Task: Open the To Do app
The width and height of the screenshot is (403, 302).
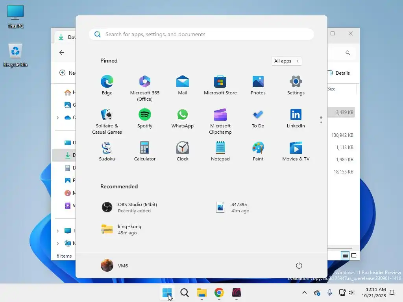Action: click(x=258, y=119)
